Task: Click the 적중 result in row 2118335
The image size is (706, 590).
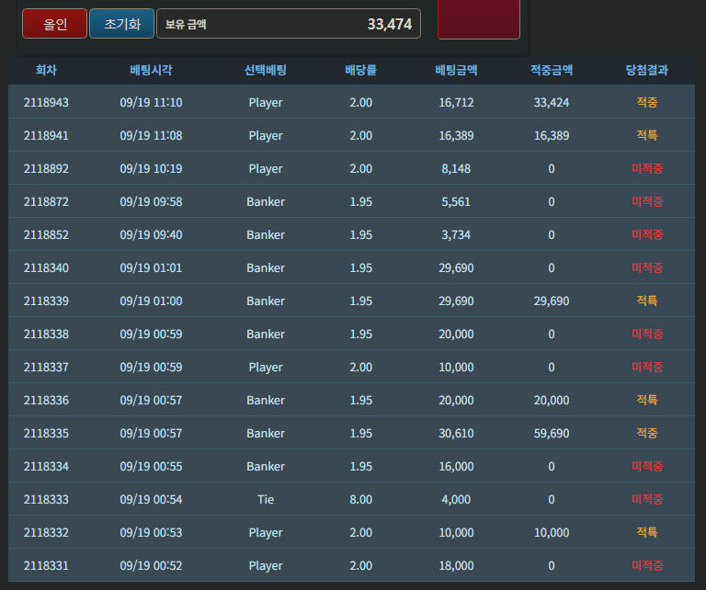Action: (646, 433)
